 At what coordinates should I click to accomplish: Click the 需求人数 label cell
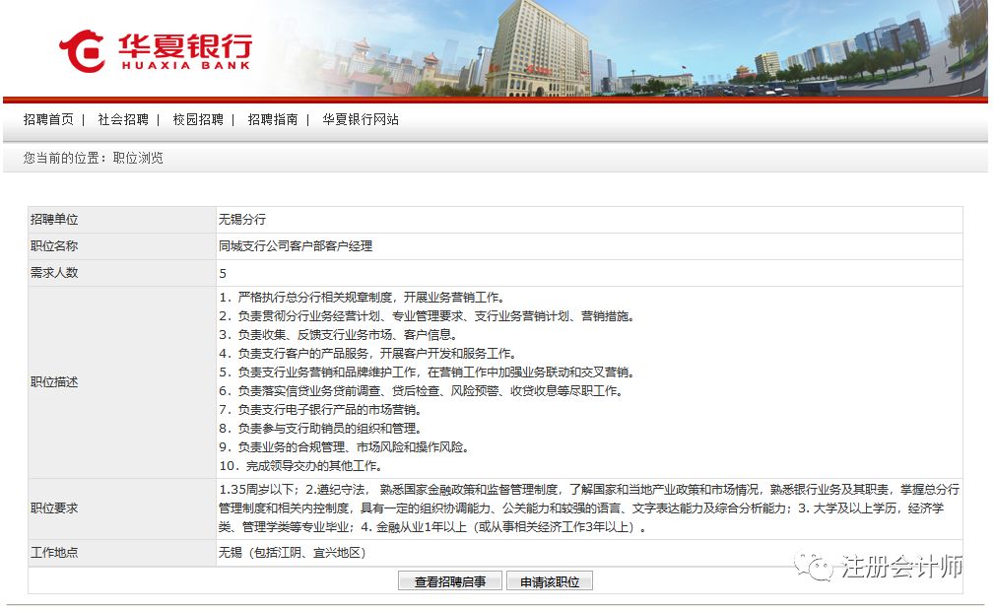point(122,273)
